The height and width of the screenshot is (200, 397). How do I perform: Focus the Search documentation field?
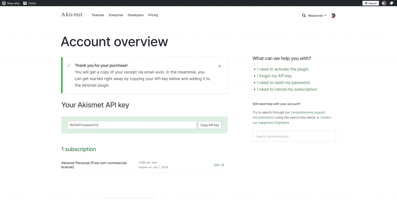pos(294,136)
